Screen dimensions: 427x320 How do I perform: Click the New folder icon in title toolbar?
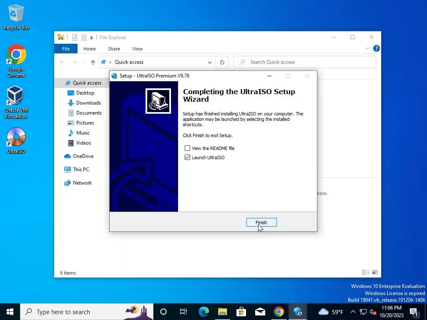tap(84, 37)
